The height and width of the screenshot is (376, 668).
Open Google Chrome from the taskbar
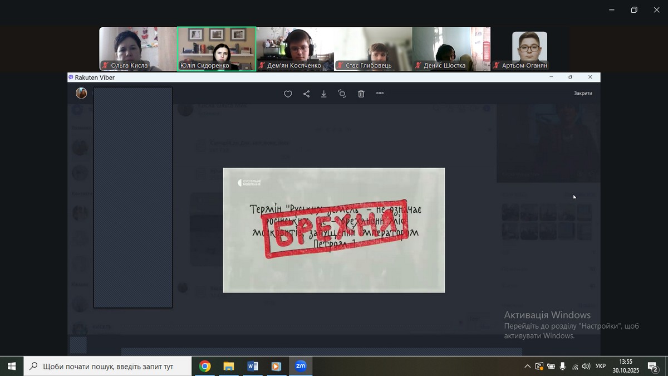pos(205,366)
